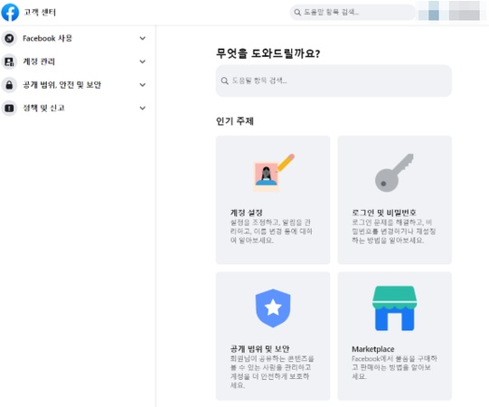Click the lock icon for 공개 범위
Screen dimensions: 489x407
pyautogui.click(x=9, y=85)
